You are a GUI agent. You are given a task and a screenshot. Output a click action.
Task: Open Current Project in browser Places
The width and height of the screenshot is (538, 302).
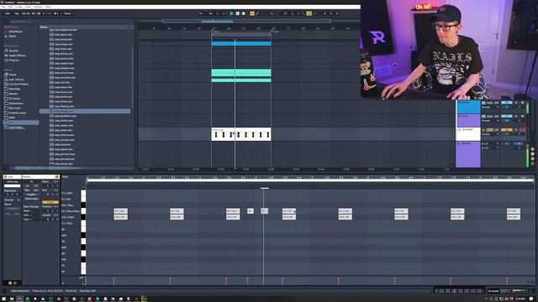[x=18, y=84]
